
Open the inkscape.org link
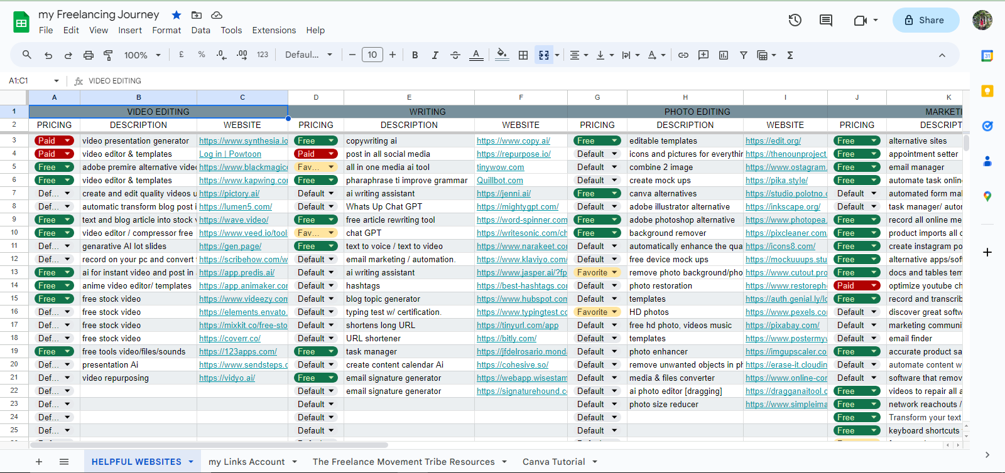(783, 206)
